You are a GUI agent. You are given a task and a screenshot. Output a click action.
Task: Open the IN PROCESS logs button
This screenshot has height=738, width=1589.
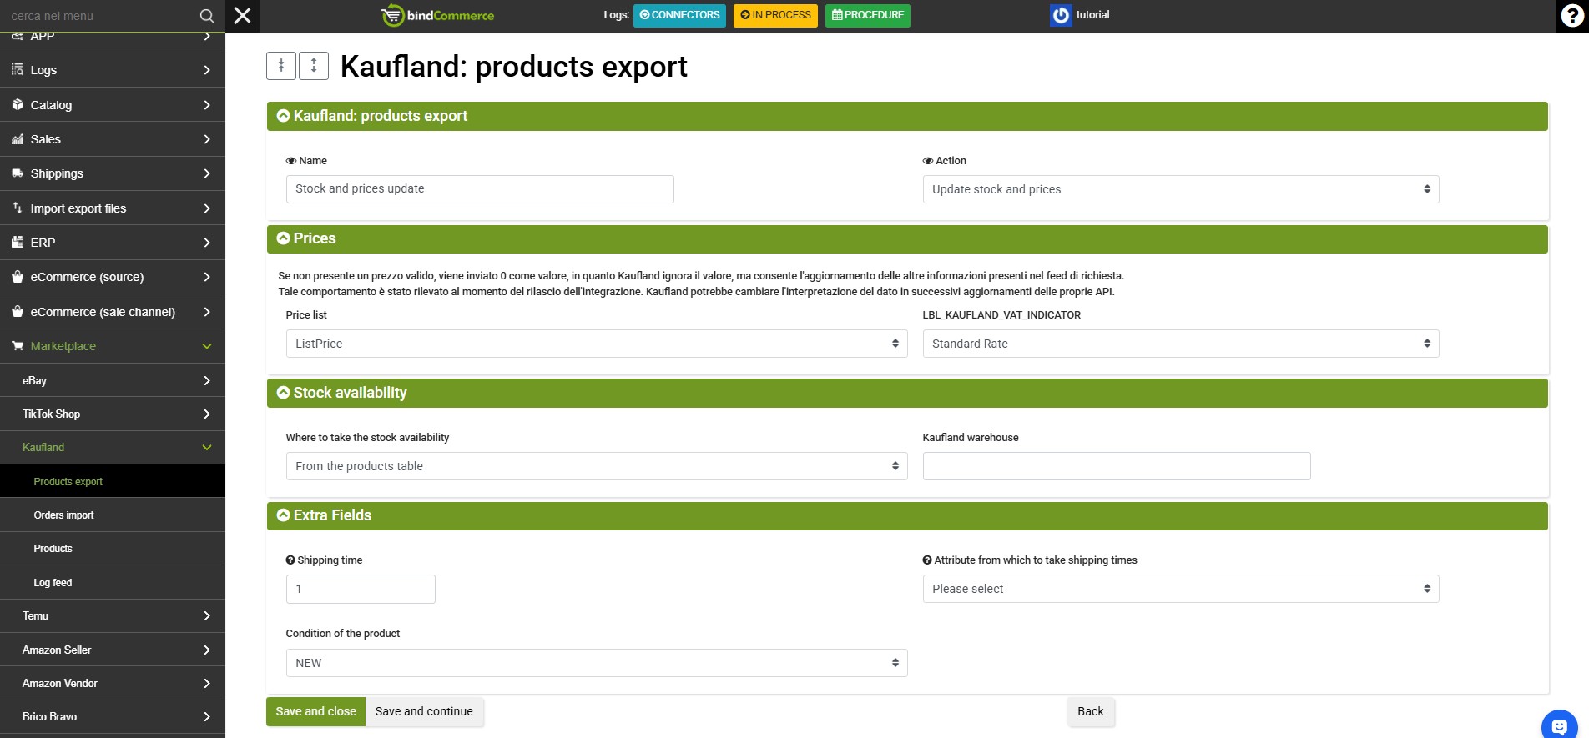[x=775, y=15]
